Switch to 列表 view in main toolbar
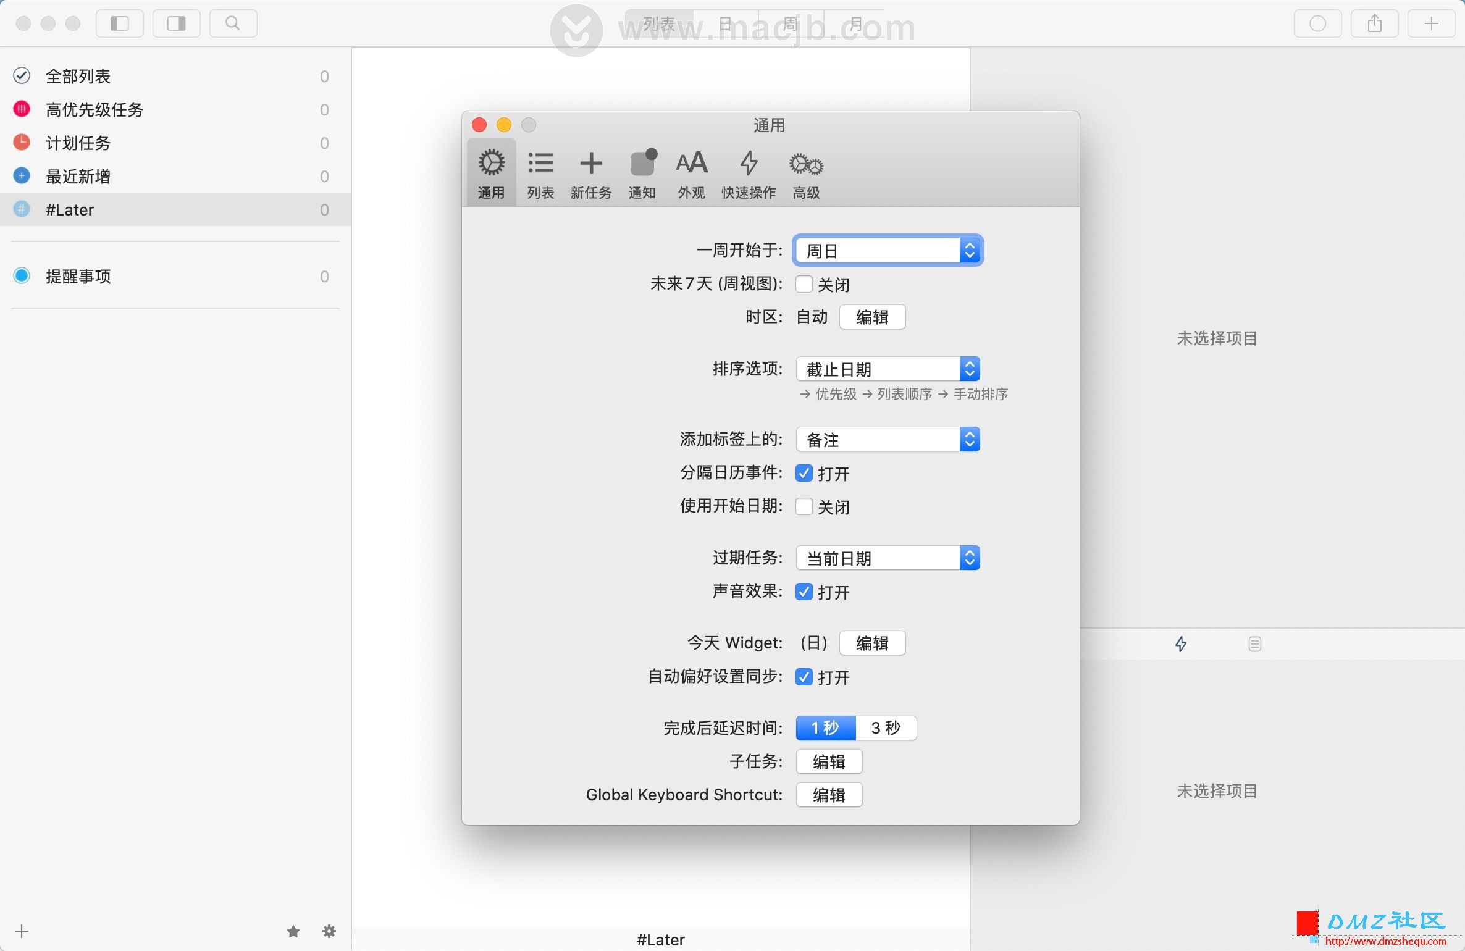This screenshot has width=1465, height=951. [659, 23]
